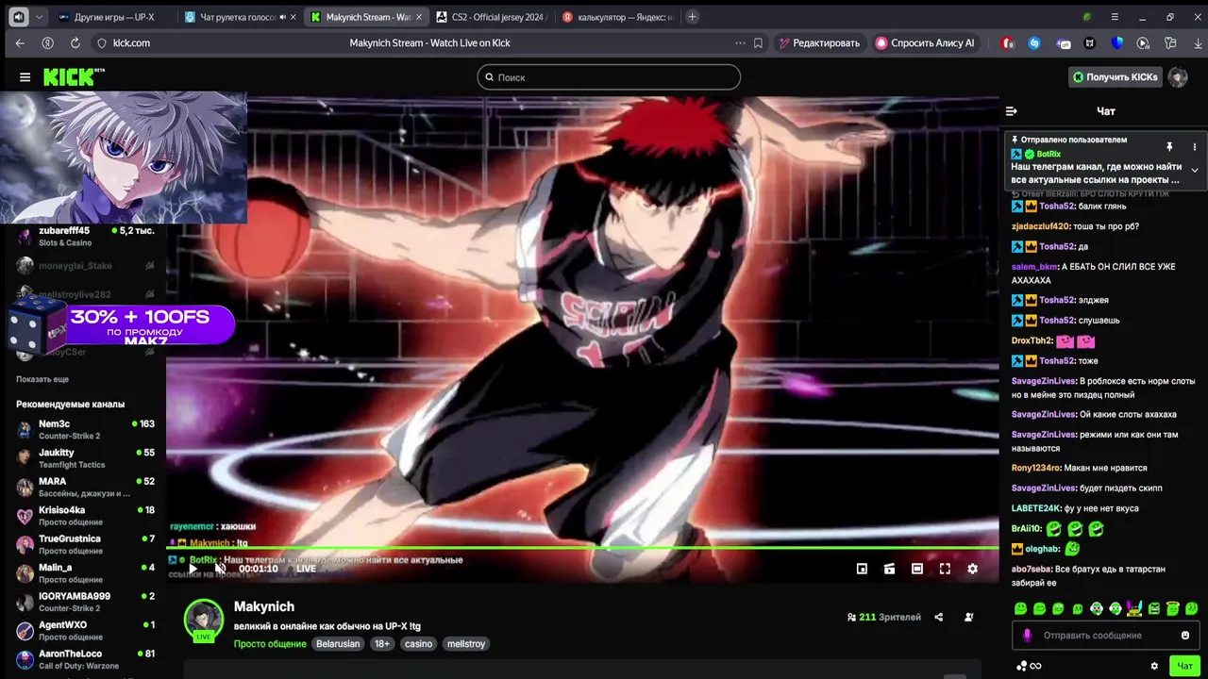Toggle theater mode on the player

tap(917, 569)
